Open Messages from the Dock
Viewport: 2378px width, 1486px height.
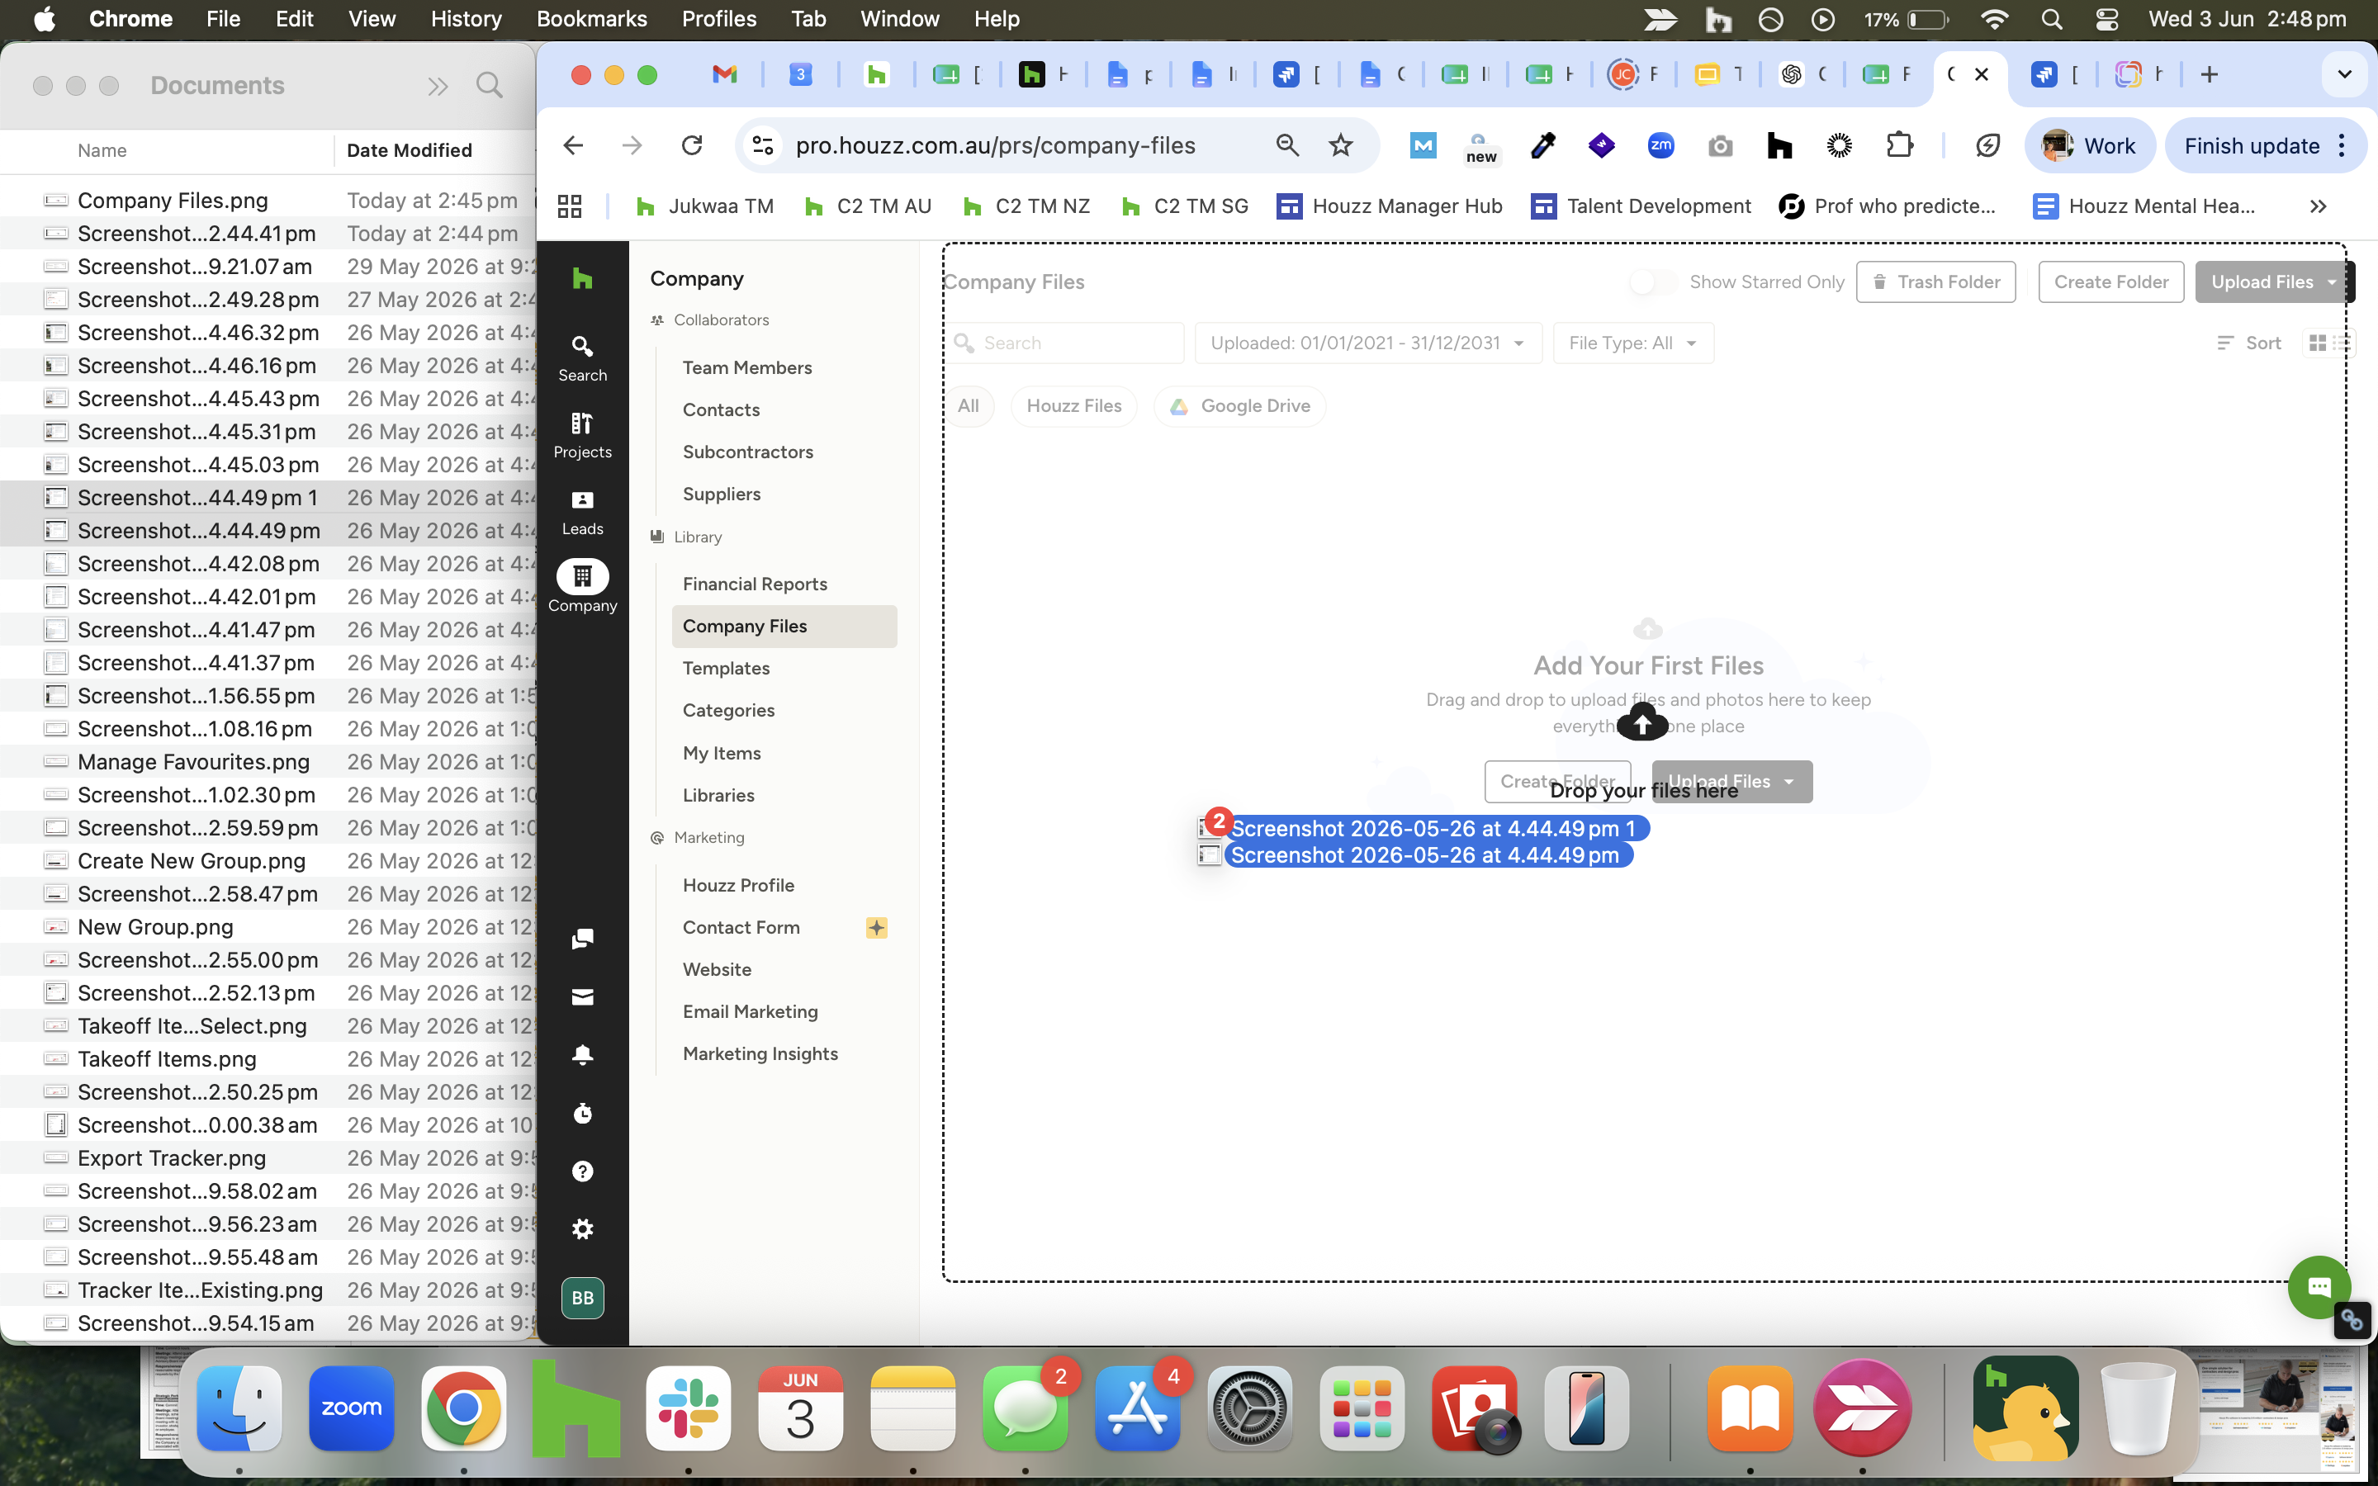tap(1025, 1408)
